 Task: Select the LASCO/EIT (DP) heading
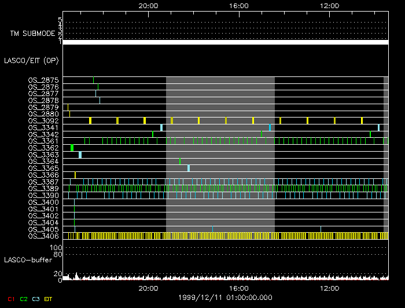pos(31,60)
